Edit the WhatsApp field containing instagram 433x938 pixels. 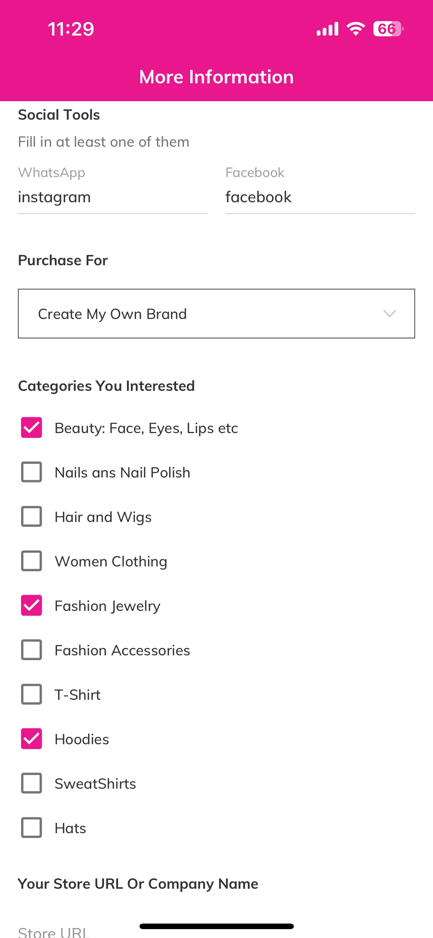(x=113, y=197)
